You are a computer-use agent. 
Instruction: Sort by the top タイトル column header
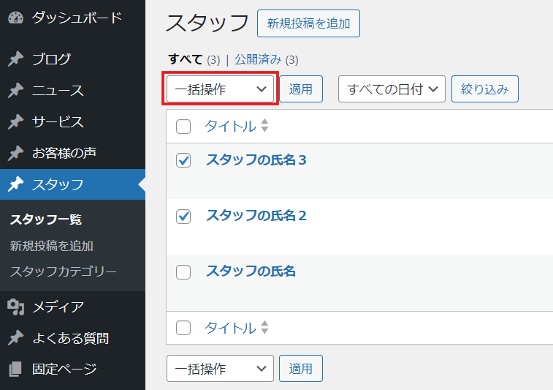[x=230, y=126]
